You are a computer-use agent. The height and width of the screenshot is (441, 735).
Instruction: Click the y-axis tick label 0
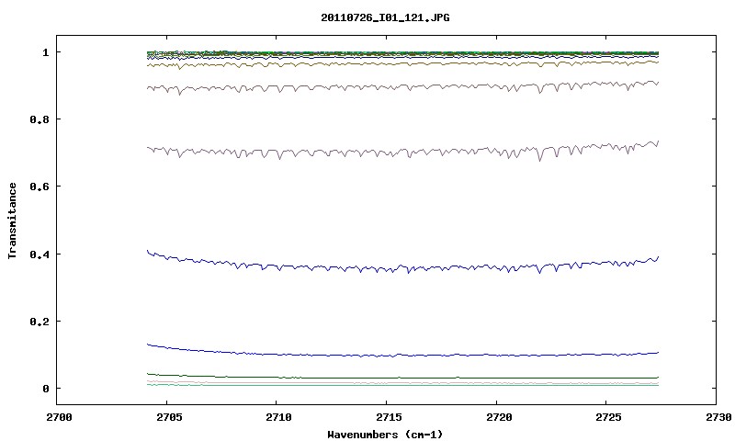[x=45, y=389]
